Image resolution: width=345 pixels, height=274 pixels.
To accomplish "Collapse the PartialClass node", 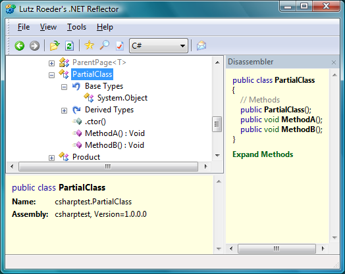I will click(x=51, y=76).
